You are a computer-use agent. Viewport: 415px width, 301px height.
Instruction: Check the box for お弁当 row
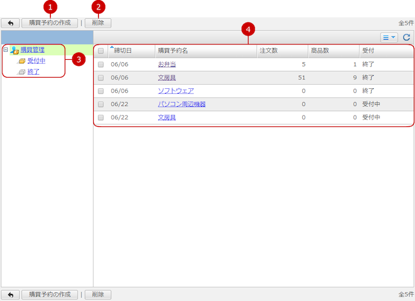point(101,64)
